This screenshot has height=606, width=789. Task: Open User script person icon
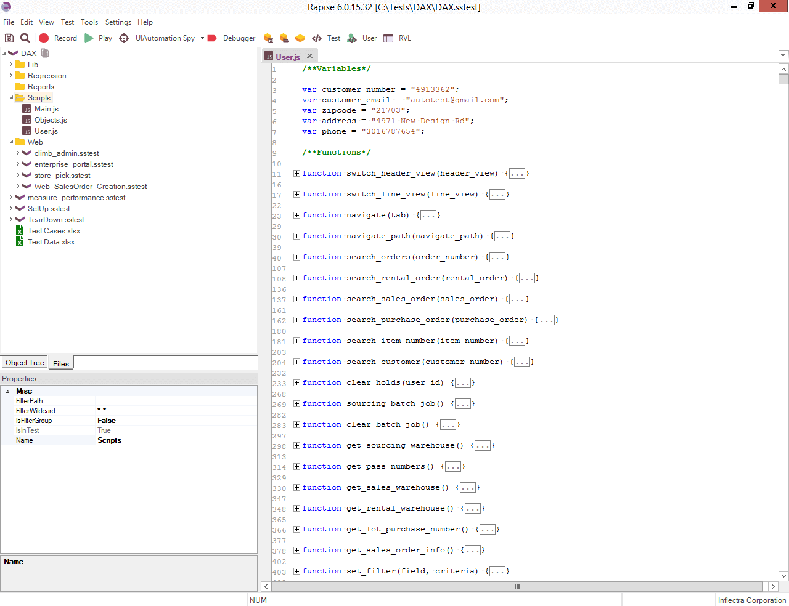click(352, 38)
